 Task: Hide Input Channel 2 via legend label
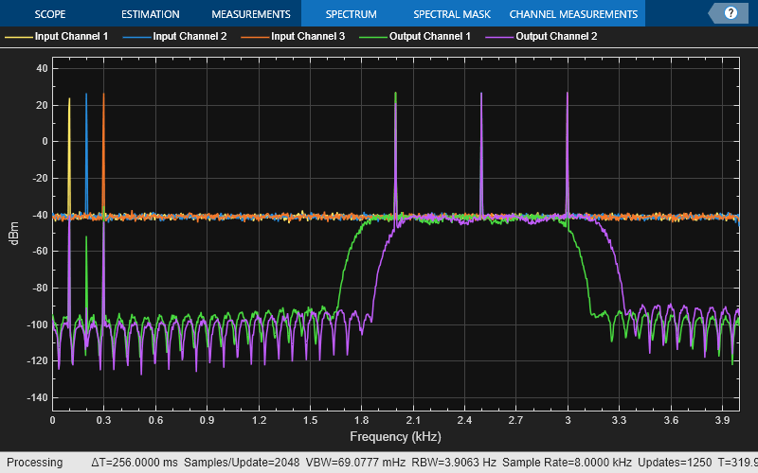click(189, 37)
